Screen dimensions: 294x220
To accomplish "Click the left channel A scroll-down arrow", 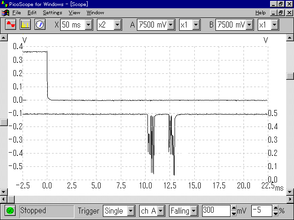I will click(x=4, y=192).
